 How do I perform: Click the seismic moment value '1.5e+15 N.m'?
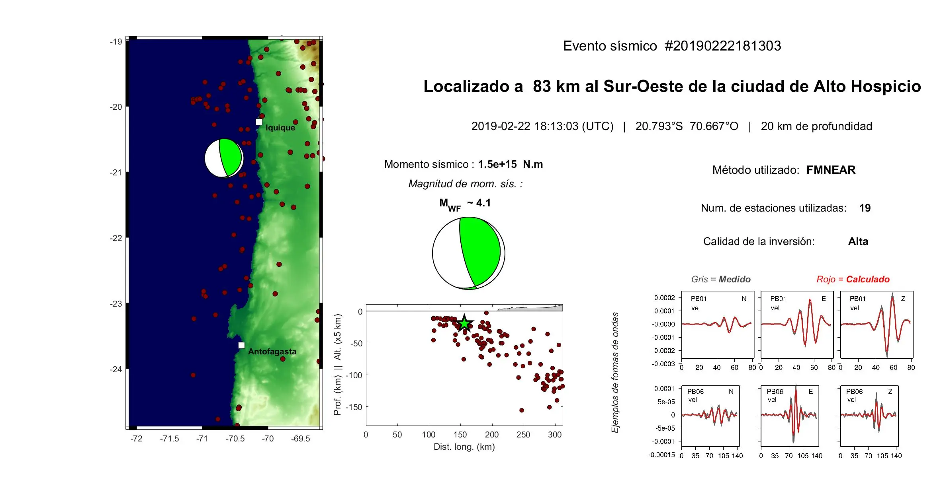[x=511, y=164]
